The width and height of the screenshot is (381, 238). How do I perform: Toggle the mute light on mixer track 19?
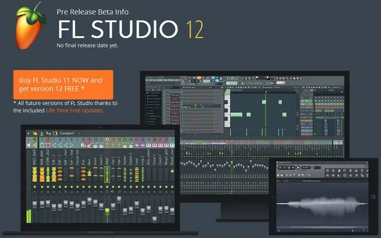148,187
